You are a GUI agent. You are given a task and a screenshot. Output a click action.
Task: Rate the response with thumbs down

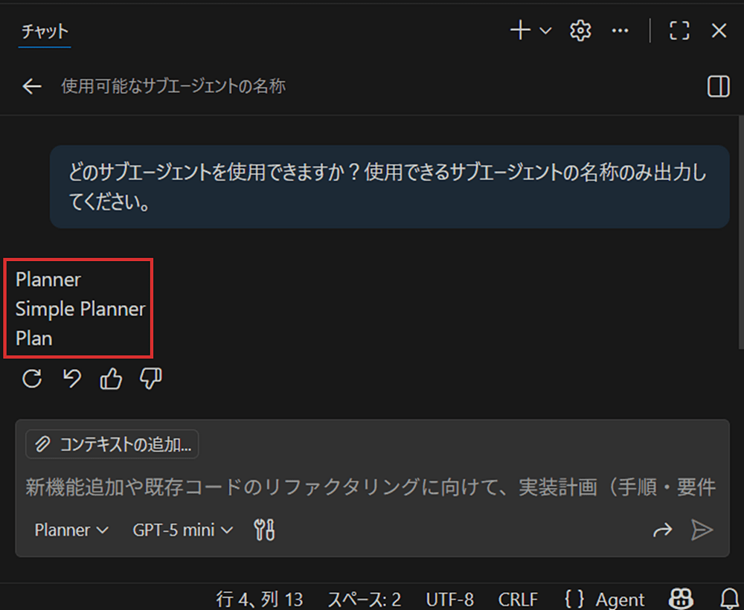point(150,379)
